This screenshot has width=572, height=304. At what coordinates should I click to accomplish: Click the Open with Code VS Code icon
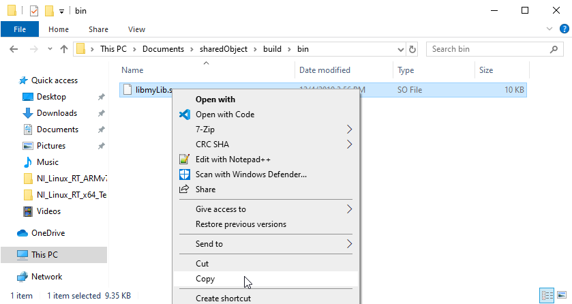183,115
